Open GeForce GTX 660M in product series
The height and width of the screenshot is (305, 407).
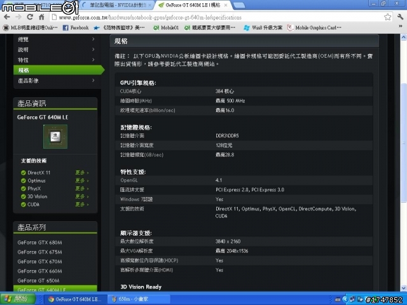(39, 271)
